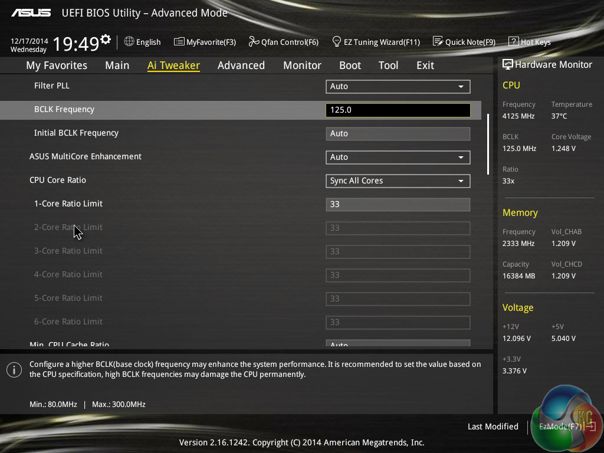Click the 5-Core Ratio Limit field
Screen dimensions: 604x453
pyautogui.click(x=398, y=298)
